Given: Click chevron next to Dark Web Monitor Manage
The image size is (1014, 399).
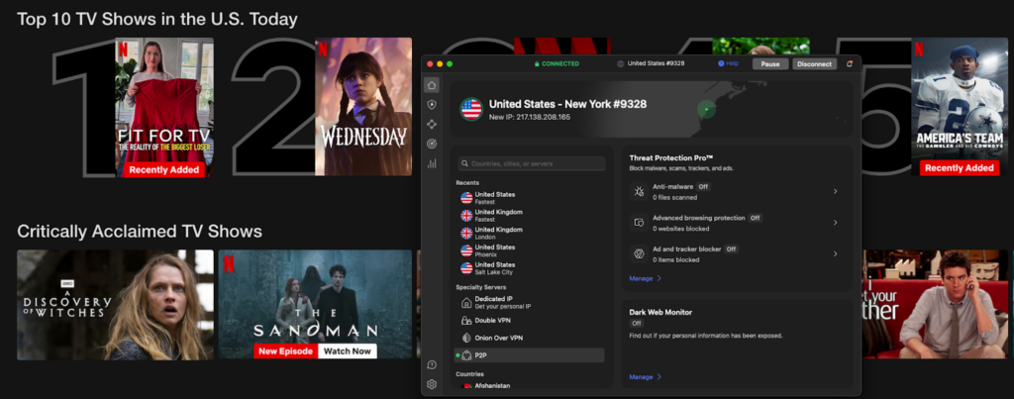Looking at the screenshot, I should click(x=659, y=377).
